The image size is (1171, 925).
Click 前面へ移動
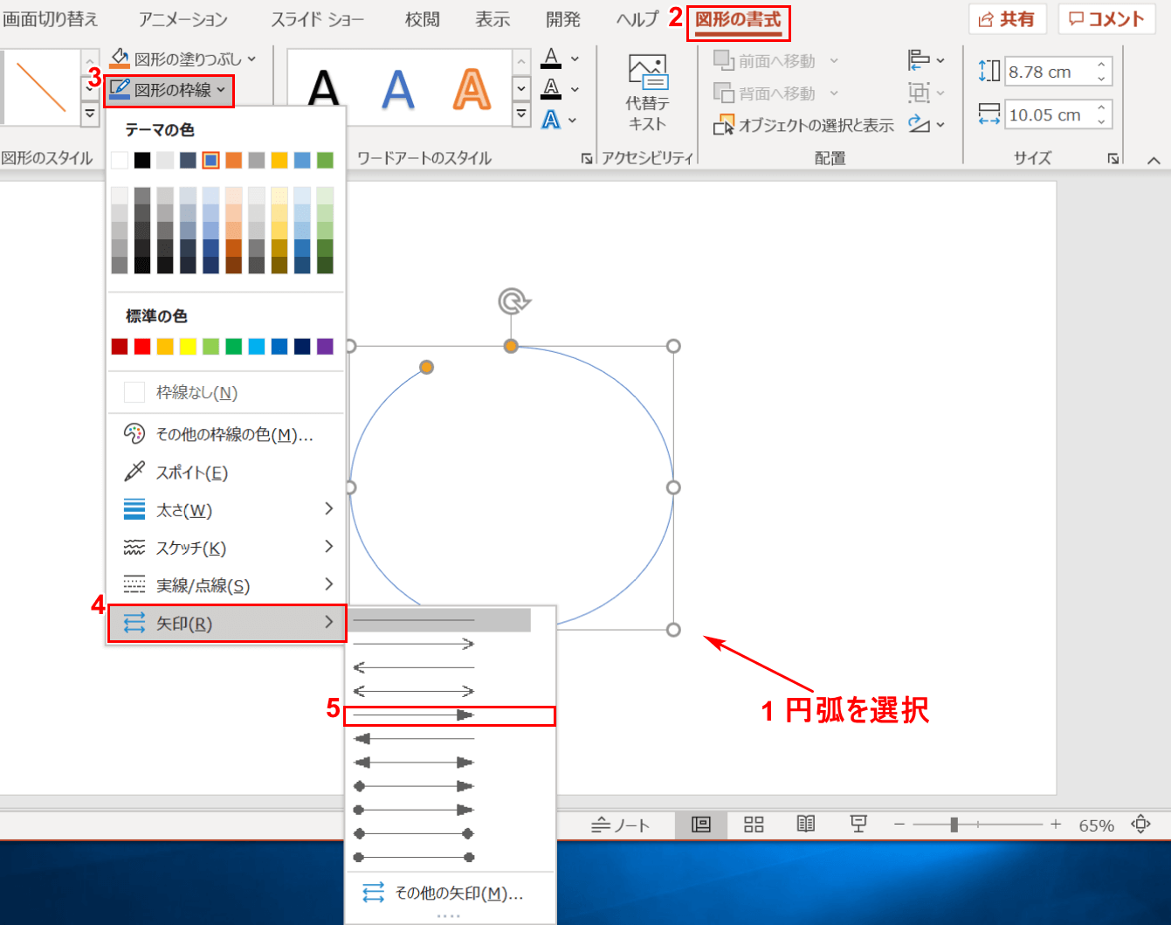click(765, 61)
